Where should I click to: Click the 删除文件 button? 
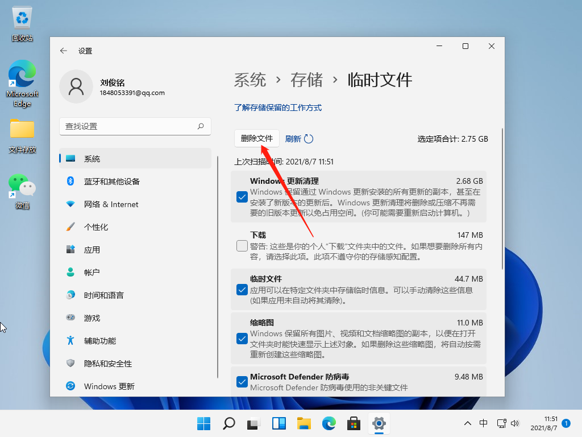point(256,138)
